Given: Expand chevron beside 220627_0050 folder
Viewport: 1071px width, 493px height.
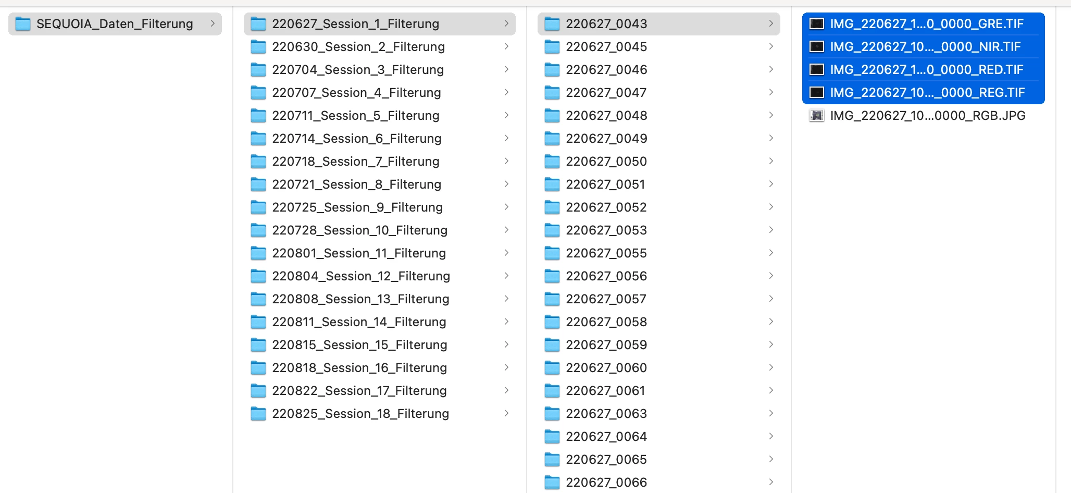Looking at the screenshot, I should [x=771, y=162].
